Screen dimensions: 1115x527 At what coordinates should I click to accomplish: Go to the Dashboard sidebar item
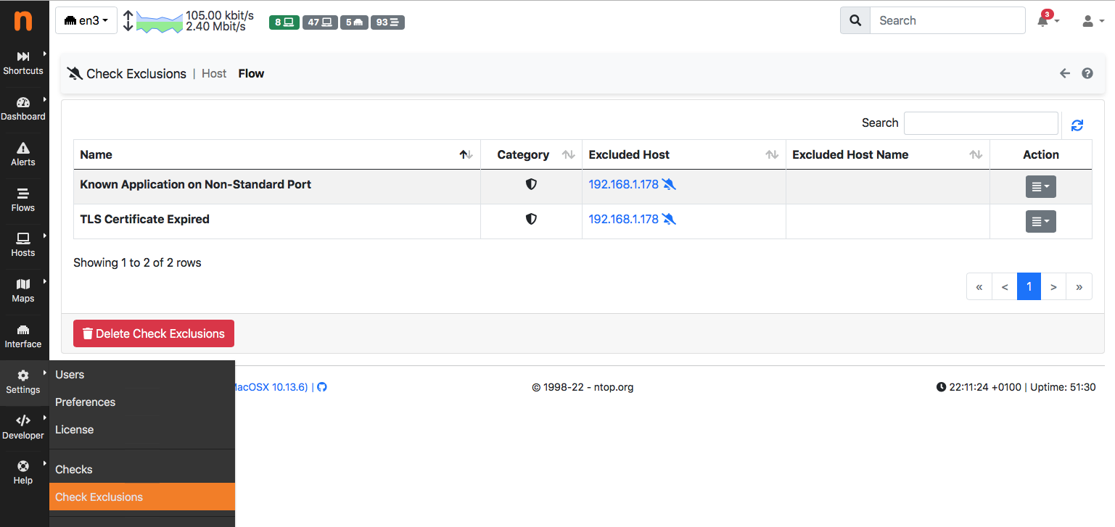23,109
